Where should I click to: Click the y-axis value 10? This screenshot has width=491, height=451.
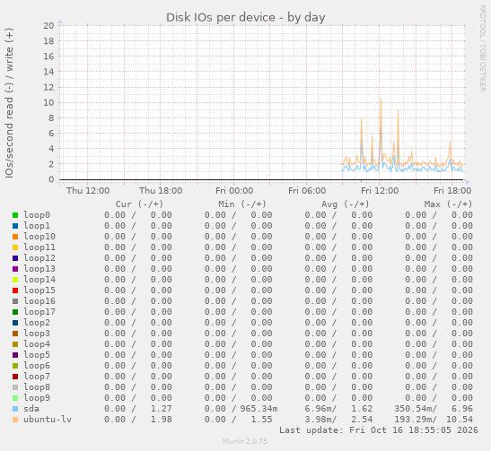[x=48, y=102]
